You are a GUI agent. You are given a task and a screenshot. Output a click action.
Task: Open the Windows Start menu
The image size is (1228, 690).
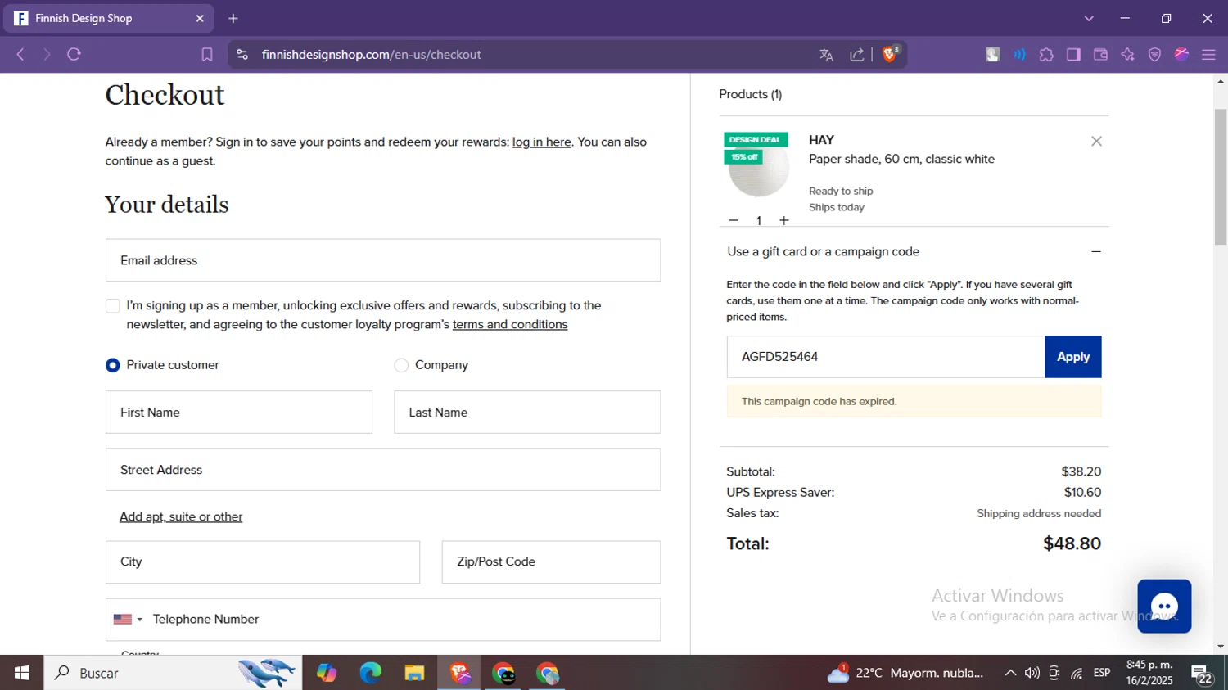(x=22, y=673)
